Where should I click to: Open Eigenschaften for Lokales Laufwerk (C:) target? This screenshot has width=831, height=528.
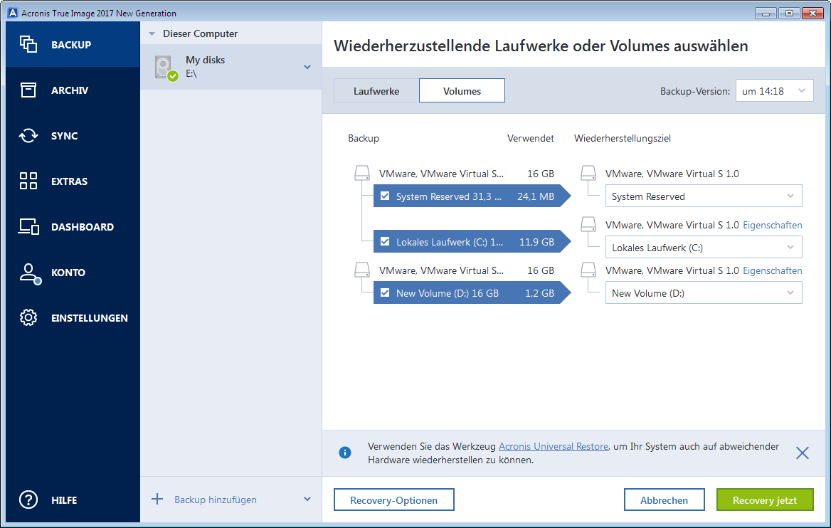pyautogui.click(x=772, y=225)
